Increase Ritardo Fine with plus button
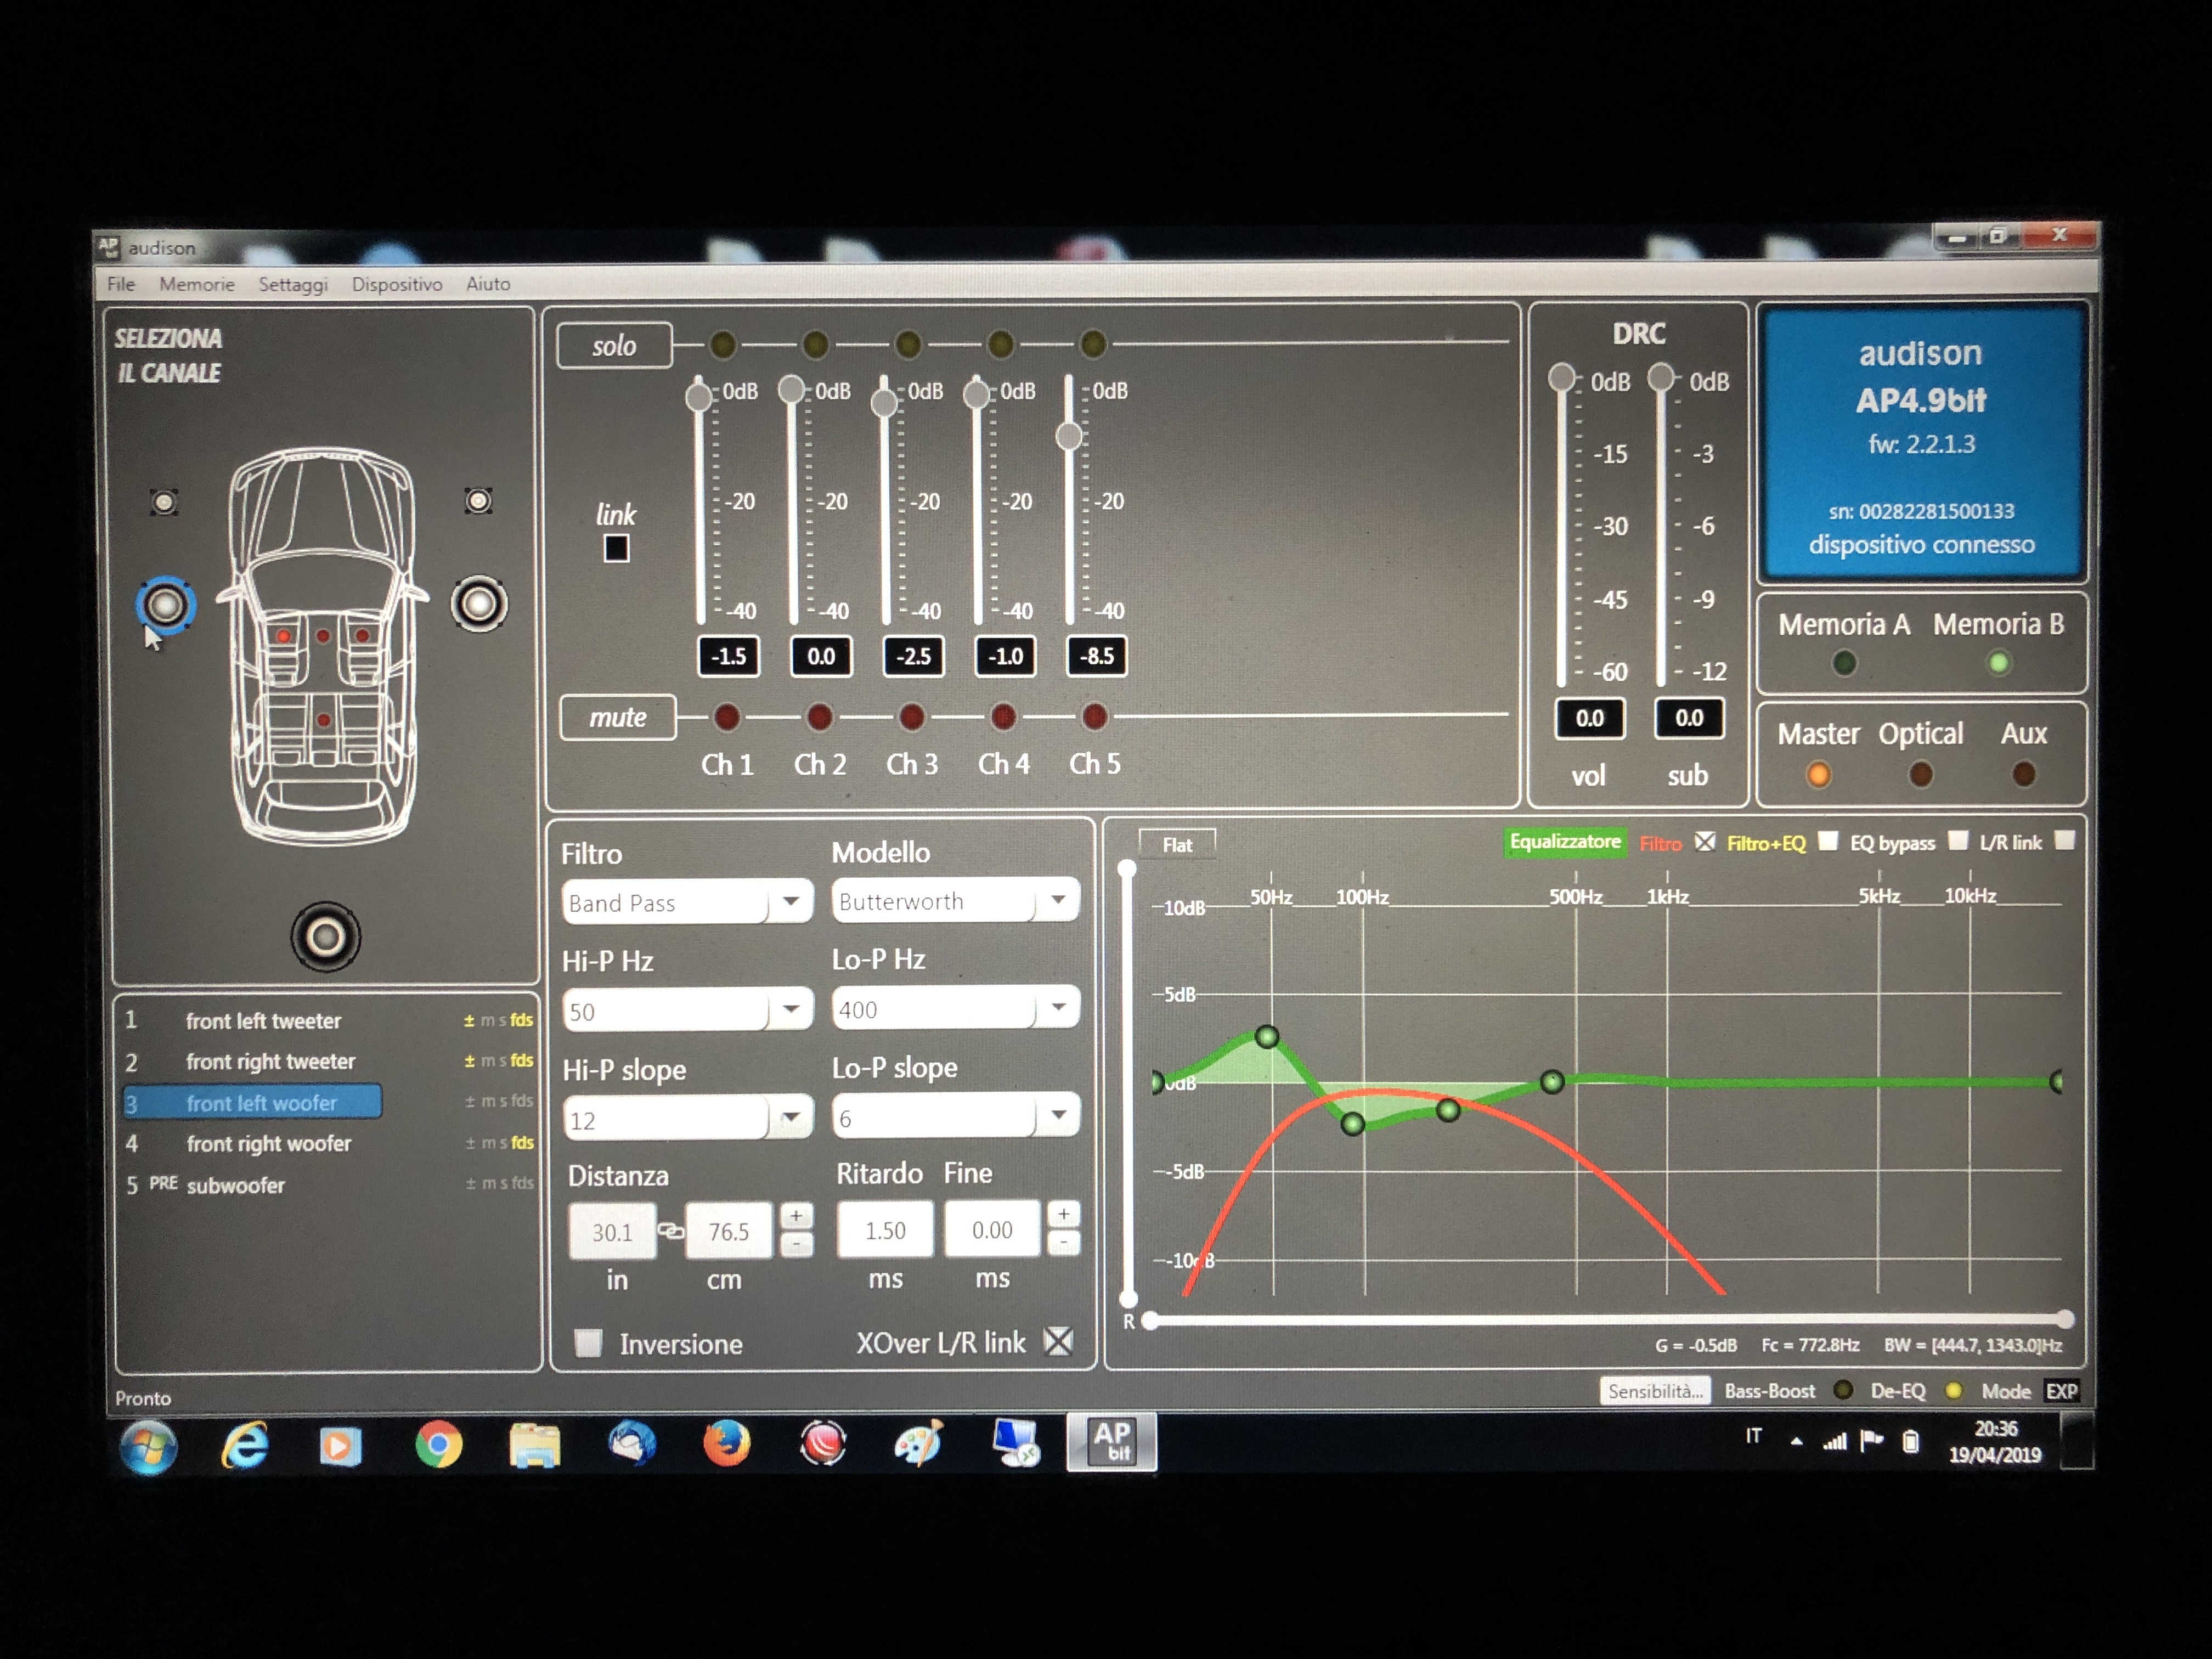The width and height of the screenshot is (2212, 1659). (1063, 1214)
